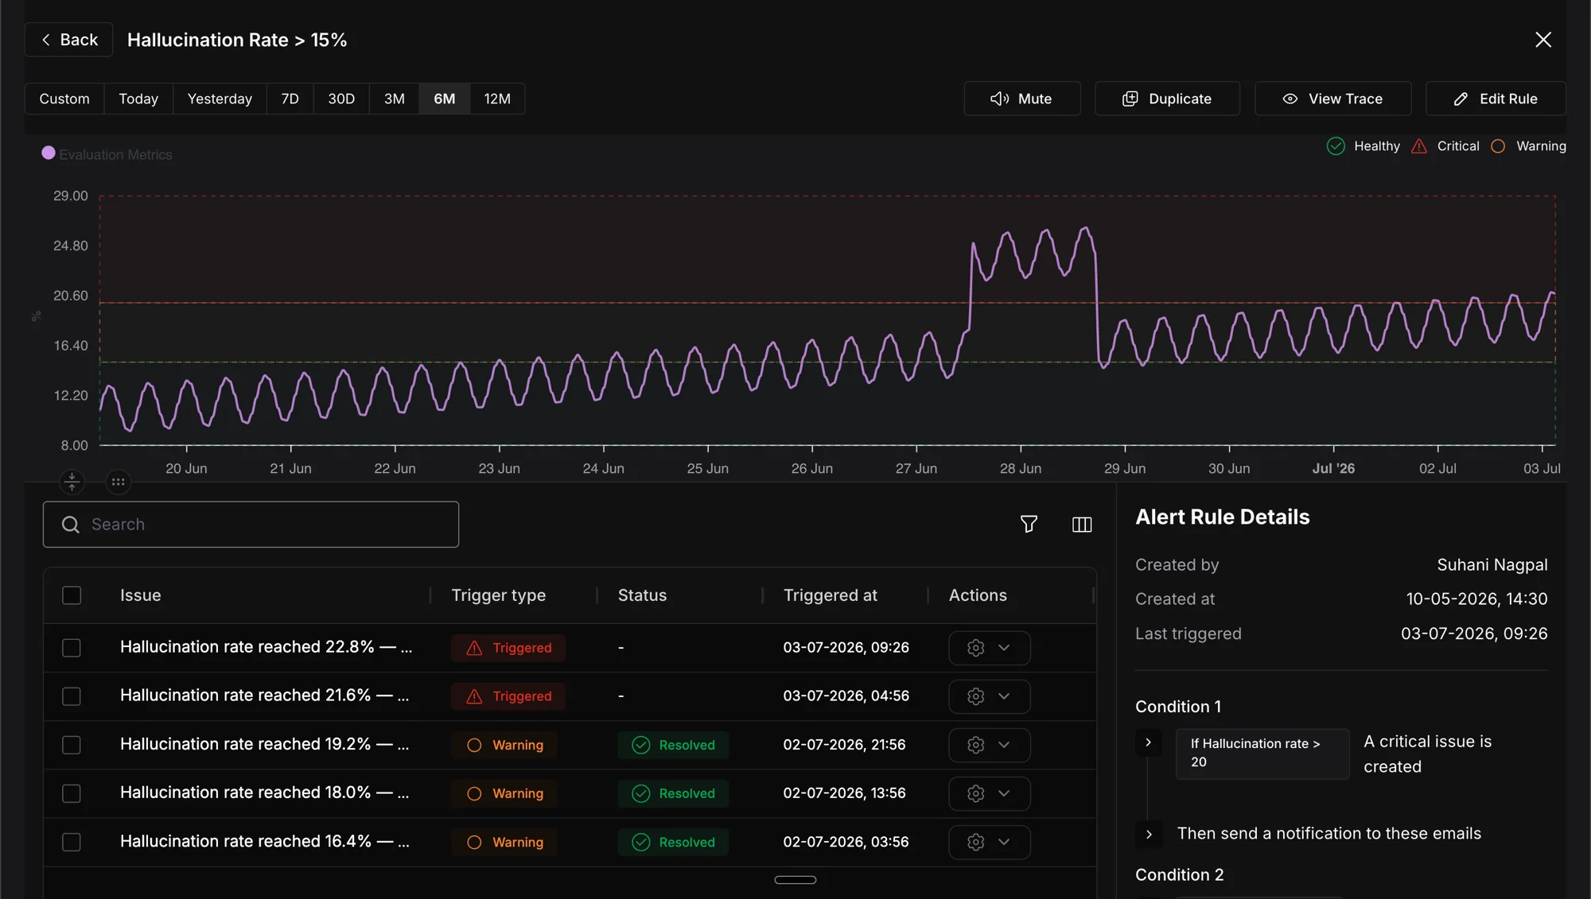The height and width of the screenshot is (899, 1591).
Task: Sort by the Issue column header
Action: click(x=140, y=595)
